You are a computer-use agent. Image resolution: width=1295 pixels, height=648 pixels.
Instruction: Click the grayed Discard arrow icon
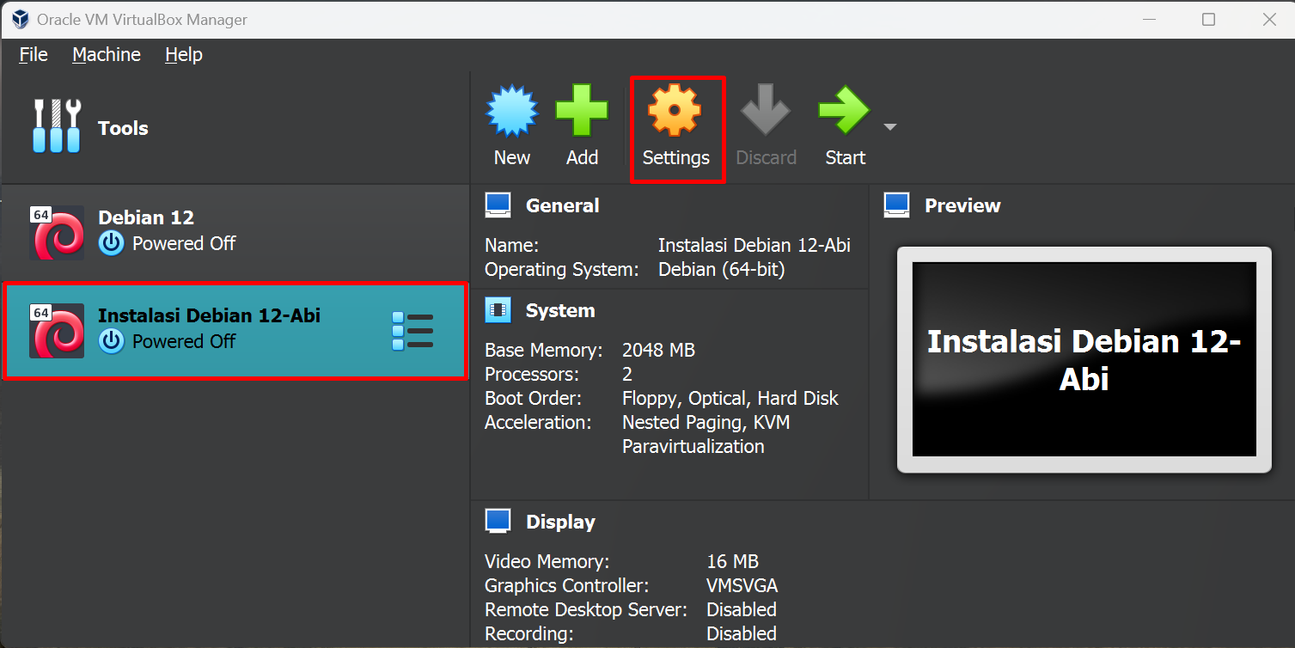[x=766, y=111]
